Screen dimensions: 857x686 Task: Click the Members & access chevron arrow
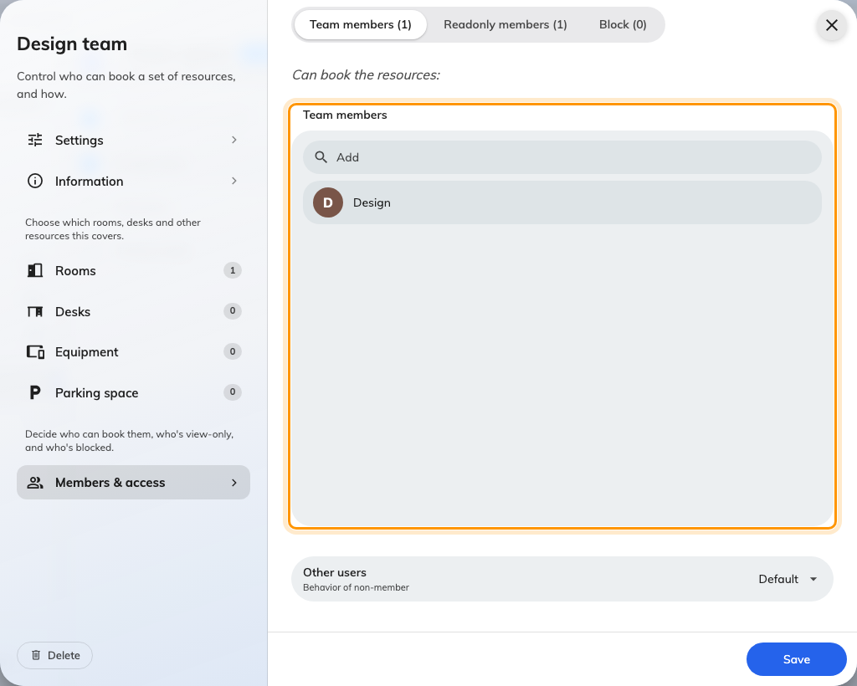[x=234, y=482]
